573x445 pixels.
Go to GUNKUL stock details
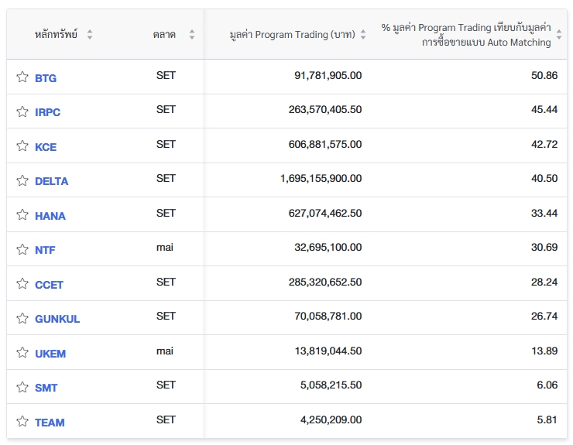57,319
